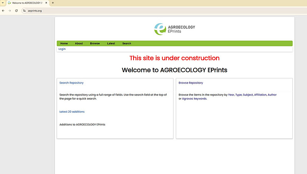Open Search in the green navigation bar
The image size is (307, 174).
point(127,43)
